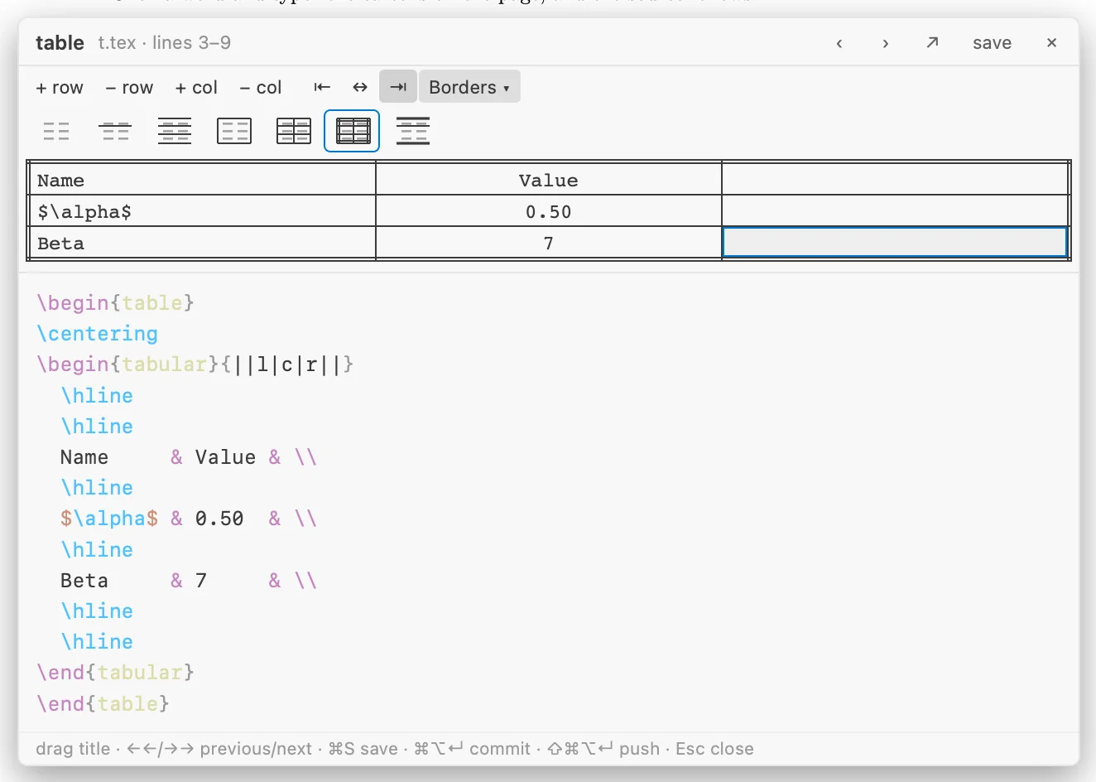The image size is (1096, 782).
Task: Click 't.tex · lines 3–9' file label
Action: [x=164, y=43]
